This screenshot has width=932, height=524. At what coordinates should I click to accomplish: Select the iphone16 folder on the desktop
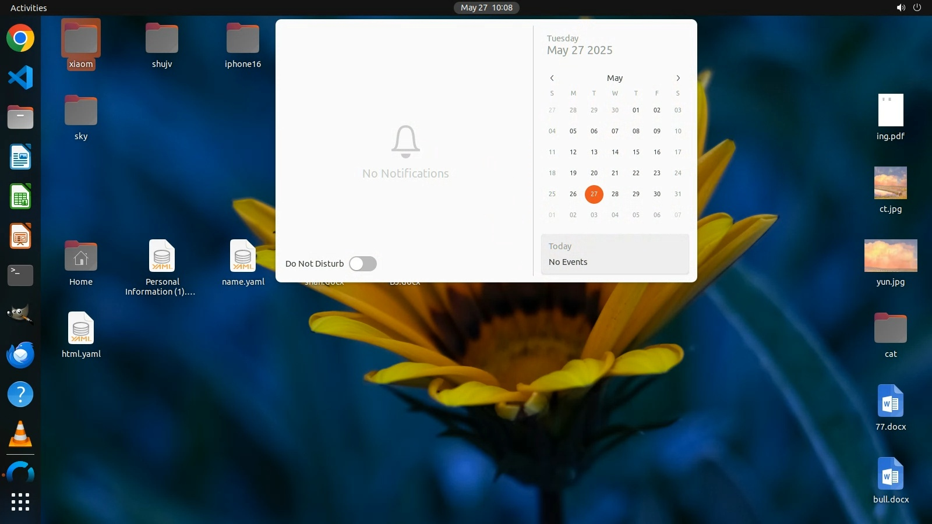[x=243, y=38]
